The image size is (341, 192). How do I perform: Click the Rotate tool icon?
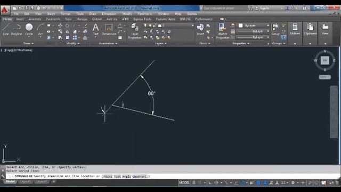68,26
